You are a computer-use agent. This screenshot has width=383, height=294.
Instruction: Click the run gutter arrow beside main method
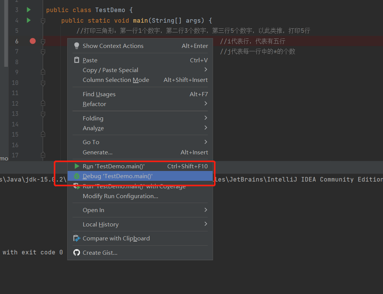pos(29,20)
